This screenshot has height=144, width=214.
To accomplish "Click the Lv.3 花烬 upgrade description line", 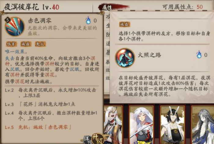I will (40, 105).
